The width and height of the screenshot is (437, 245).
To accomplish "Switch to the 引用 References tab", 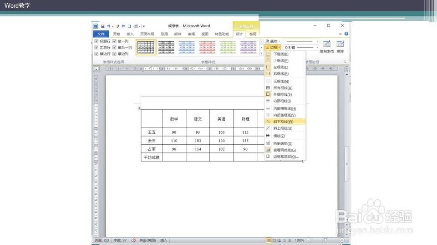I will click(164, 34).
